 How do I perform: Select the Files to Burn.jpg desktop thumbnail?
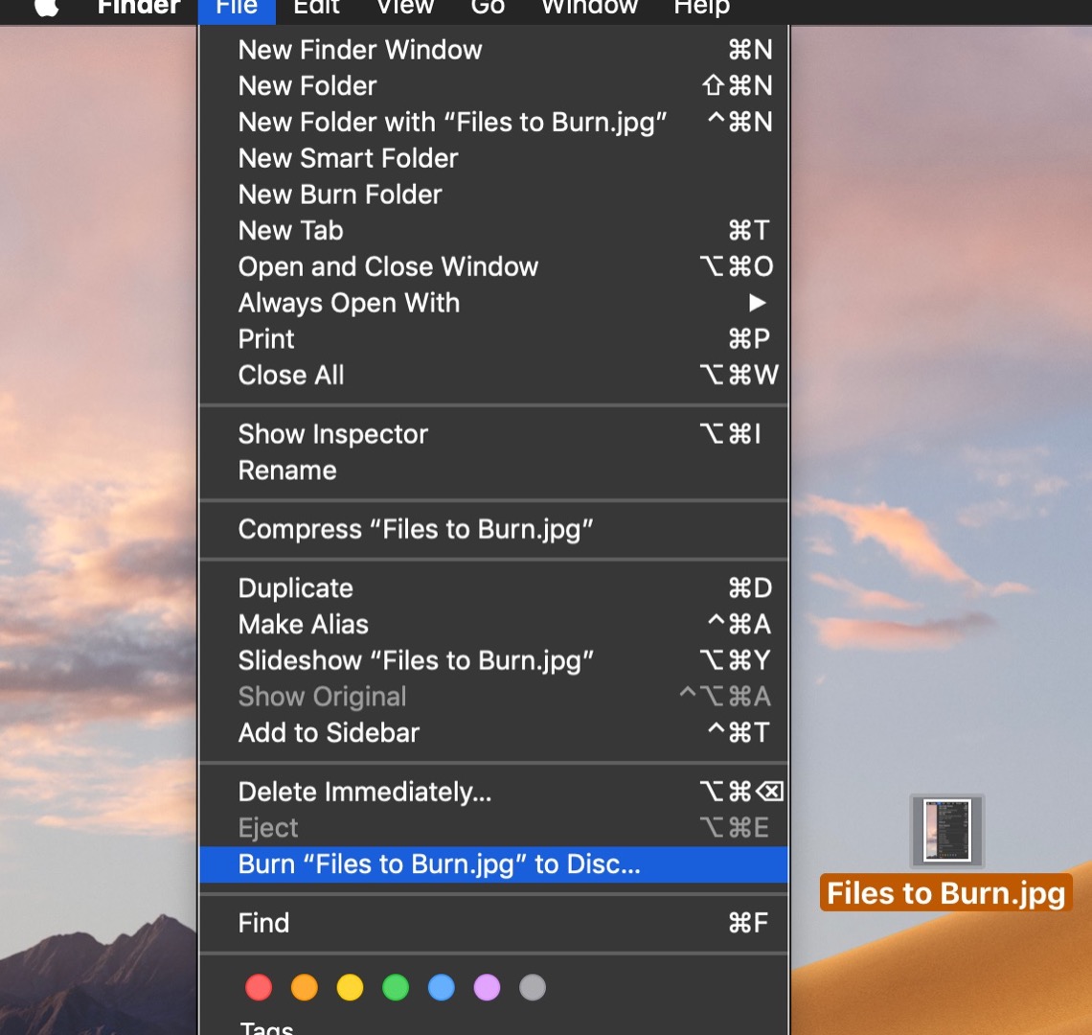(947, 831)
